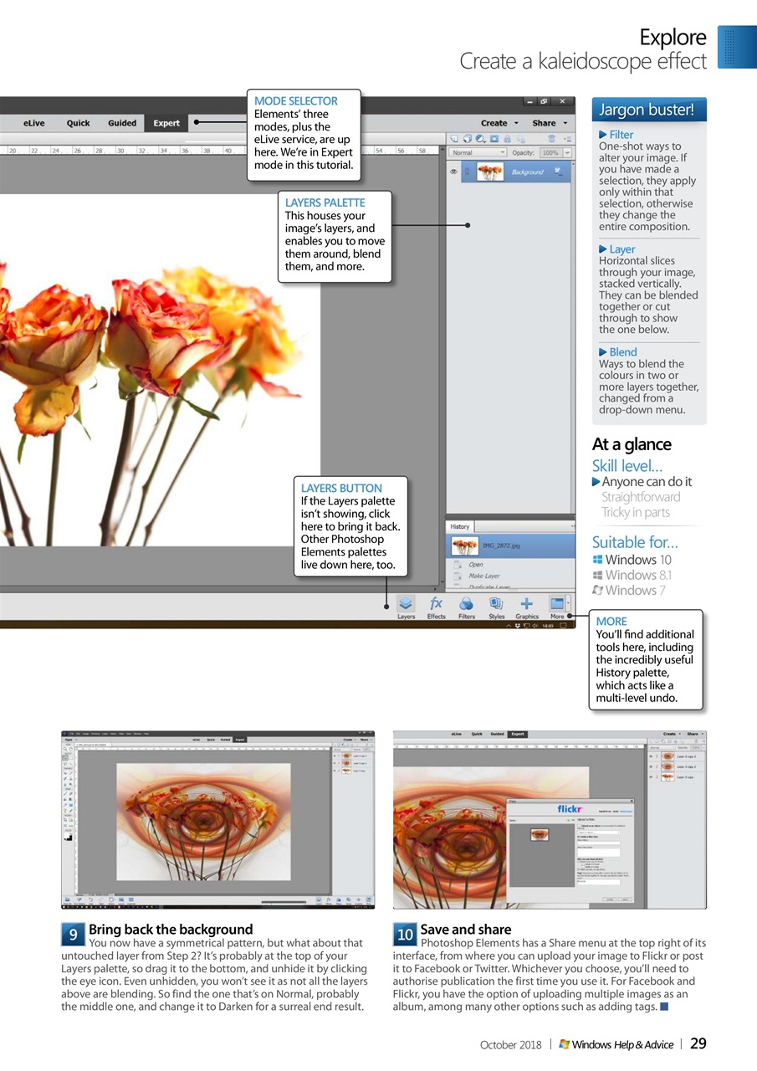757x1071 pixels.
Task: Open the Graphics panel
Action: click(x=526, y=606)
